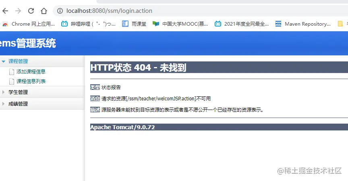Open the Maven Repository bookmark
The width and height of the screenshot is (348, 181).
pyautogui.click(x=303, y=24)
